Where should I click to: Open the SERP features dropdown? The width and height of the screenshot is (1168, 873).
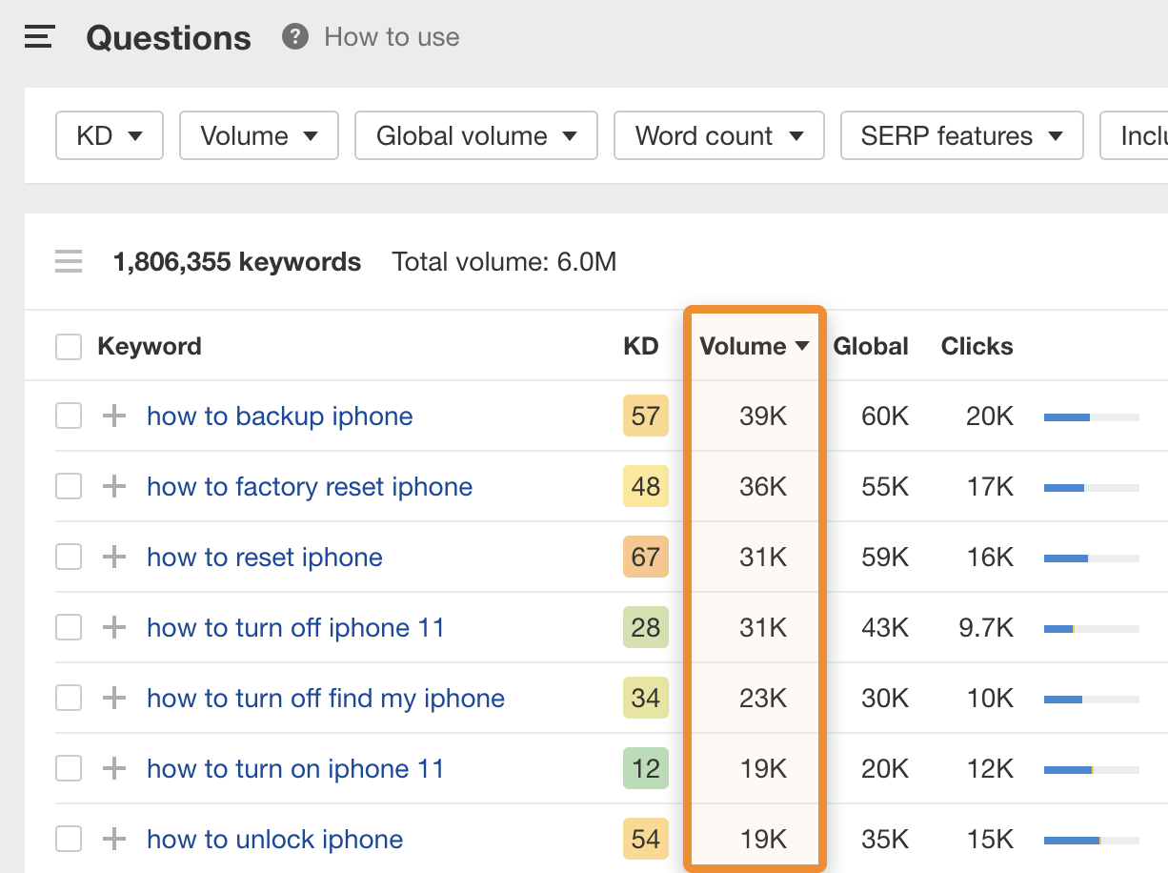click(x=961, y=136)
